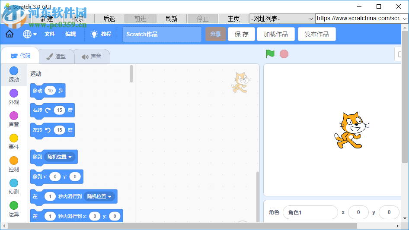Select the 外观 purple category circle
Image resolution: width=409 pixels, height=230 pixels.
tap(14, 93)
